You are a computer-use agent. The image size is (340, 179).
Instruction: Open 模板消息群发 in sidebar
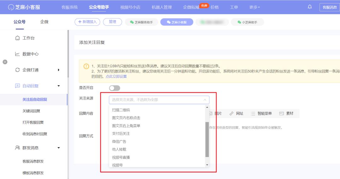pos(33,173)
